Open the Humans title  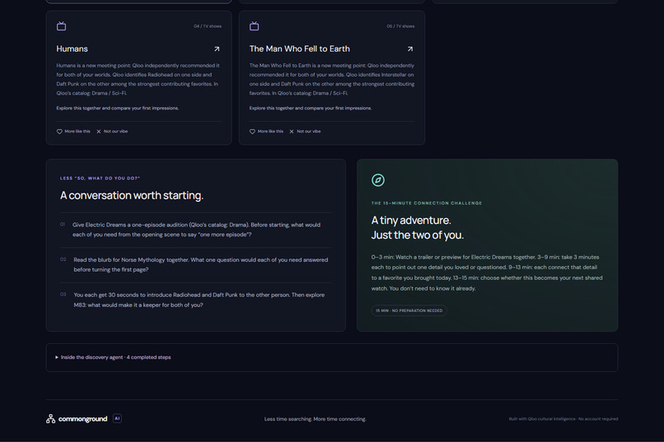(x=72, y=49)
